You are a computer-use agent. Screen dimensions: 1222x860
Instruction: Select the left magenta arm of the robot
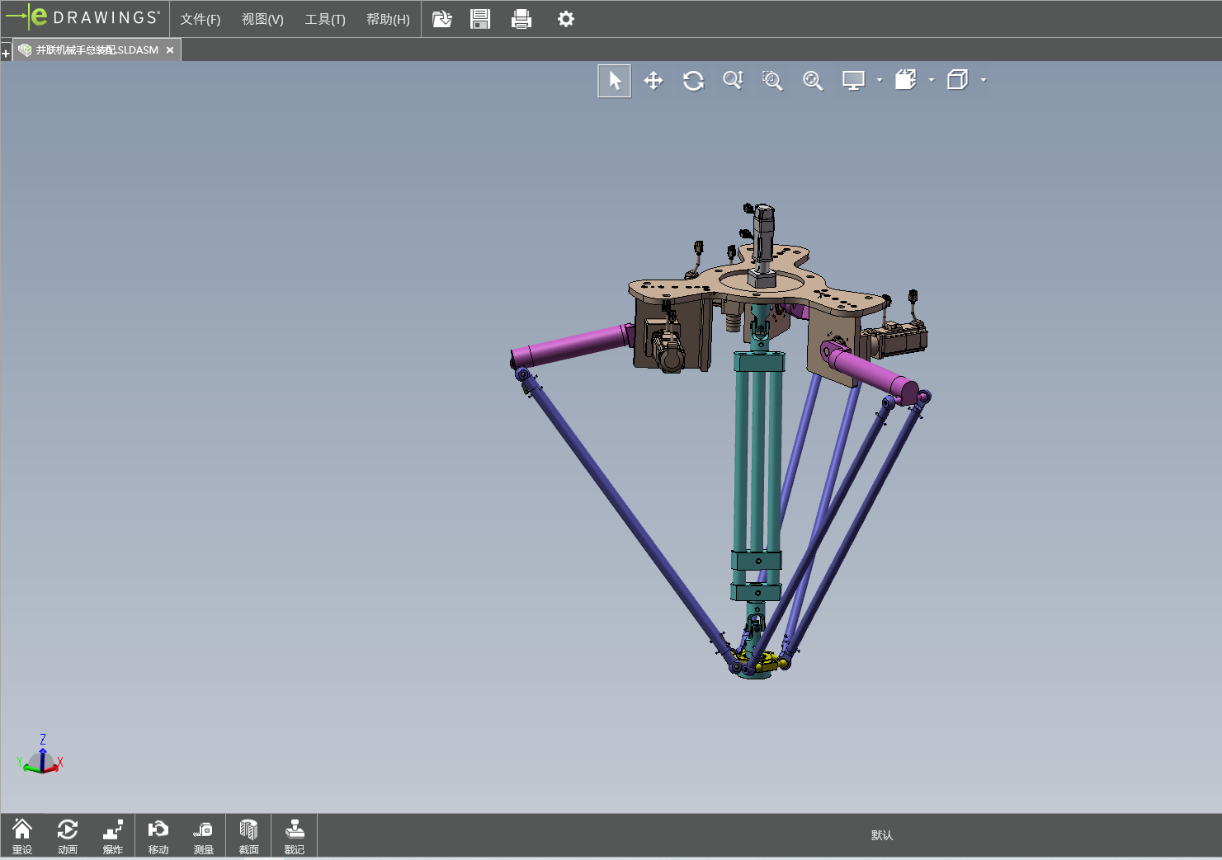click(571, 346)
